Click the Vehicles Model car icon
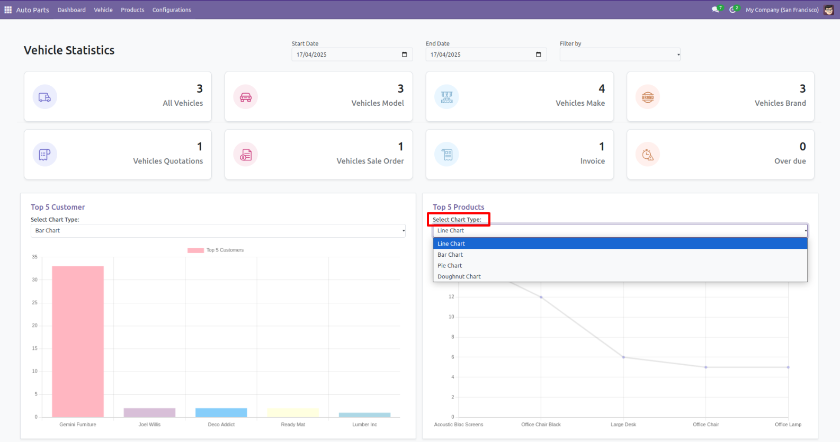This screenshot has width=840, height=442. pyautogui.click(x=246, y=97)
